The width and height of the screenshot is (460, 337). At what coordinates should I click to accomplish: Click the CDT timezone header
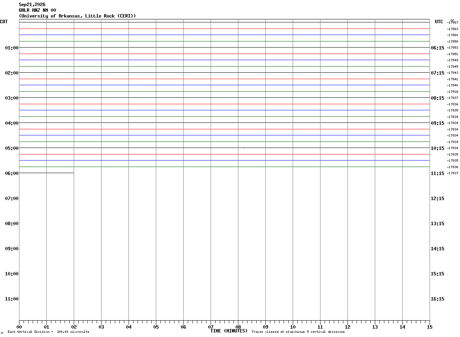[x=4, y=22]
